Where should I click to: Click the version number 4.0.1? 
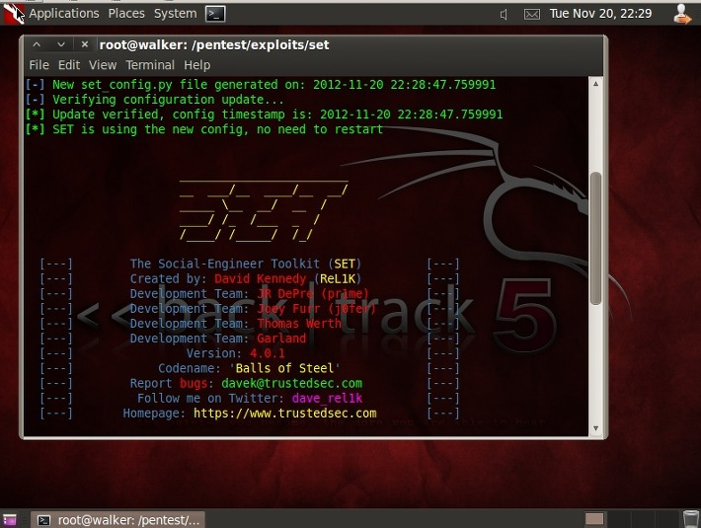[x=267, y=353]
